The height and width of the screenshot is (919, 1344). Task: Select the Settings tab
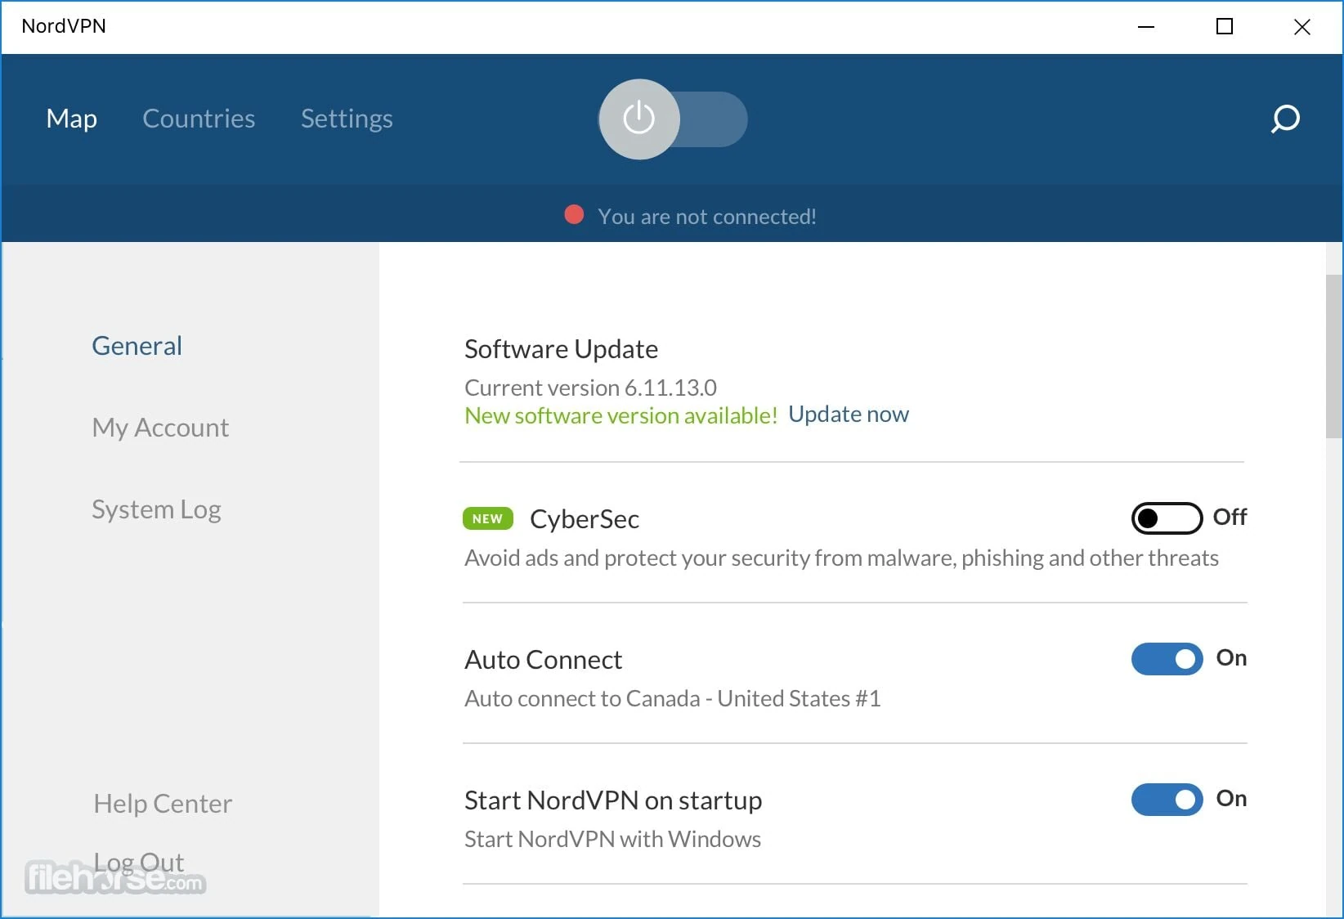coord(347,119)
